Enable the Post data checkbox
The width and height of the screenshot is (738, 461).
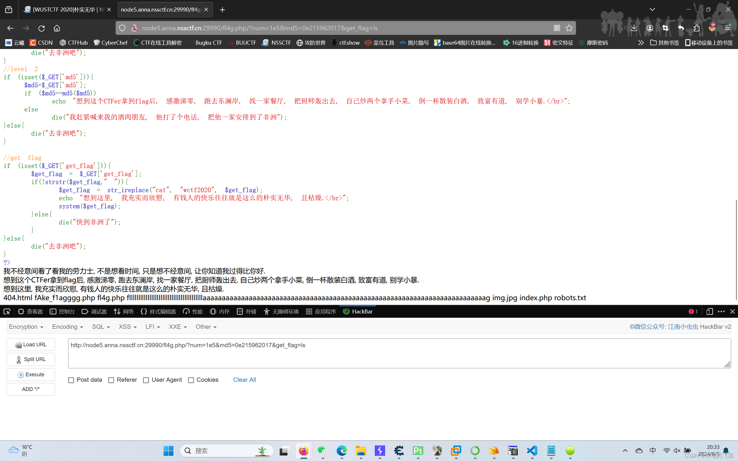[71, 380]
